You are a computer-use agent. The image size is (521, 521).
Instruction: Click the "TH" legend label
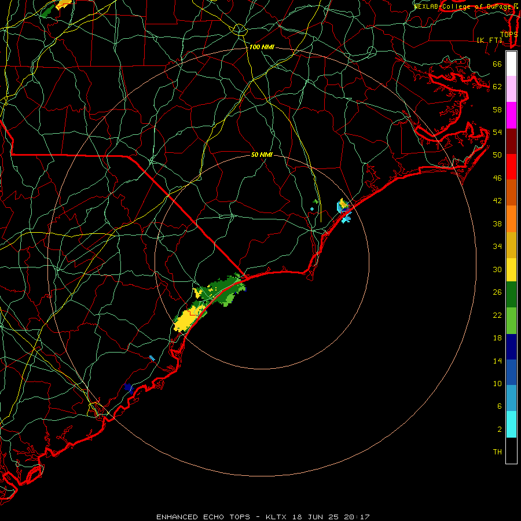(x=497, y=452)
